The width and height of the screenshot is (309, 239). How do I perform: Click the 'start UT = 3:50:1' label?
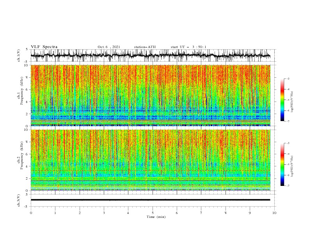click(188, 47)
